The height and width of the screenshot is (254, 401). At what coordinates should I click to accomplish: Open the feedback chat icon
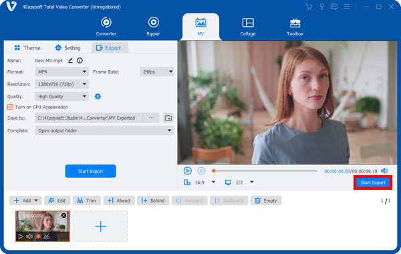pyautogui.click(x=333, y=7)
